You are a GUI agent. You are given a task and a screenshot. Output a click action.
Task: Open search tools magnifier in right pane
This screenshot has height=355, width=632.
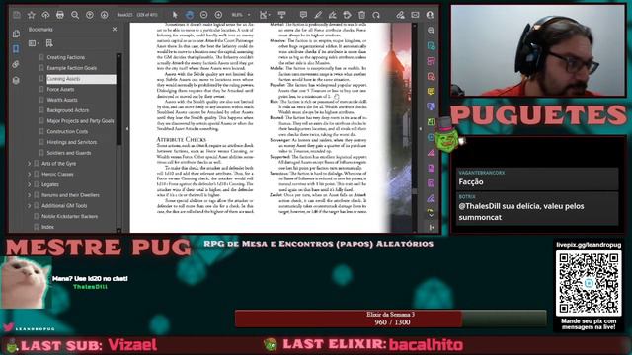click(x=431, y=31)
